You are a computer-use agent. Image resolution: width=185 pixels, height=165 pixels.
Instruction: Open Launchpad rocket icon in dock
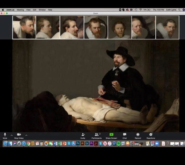(x=19, y=144)
